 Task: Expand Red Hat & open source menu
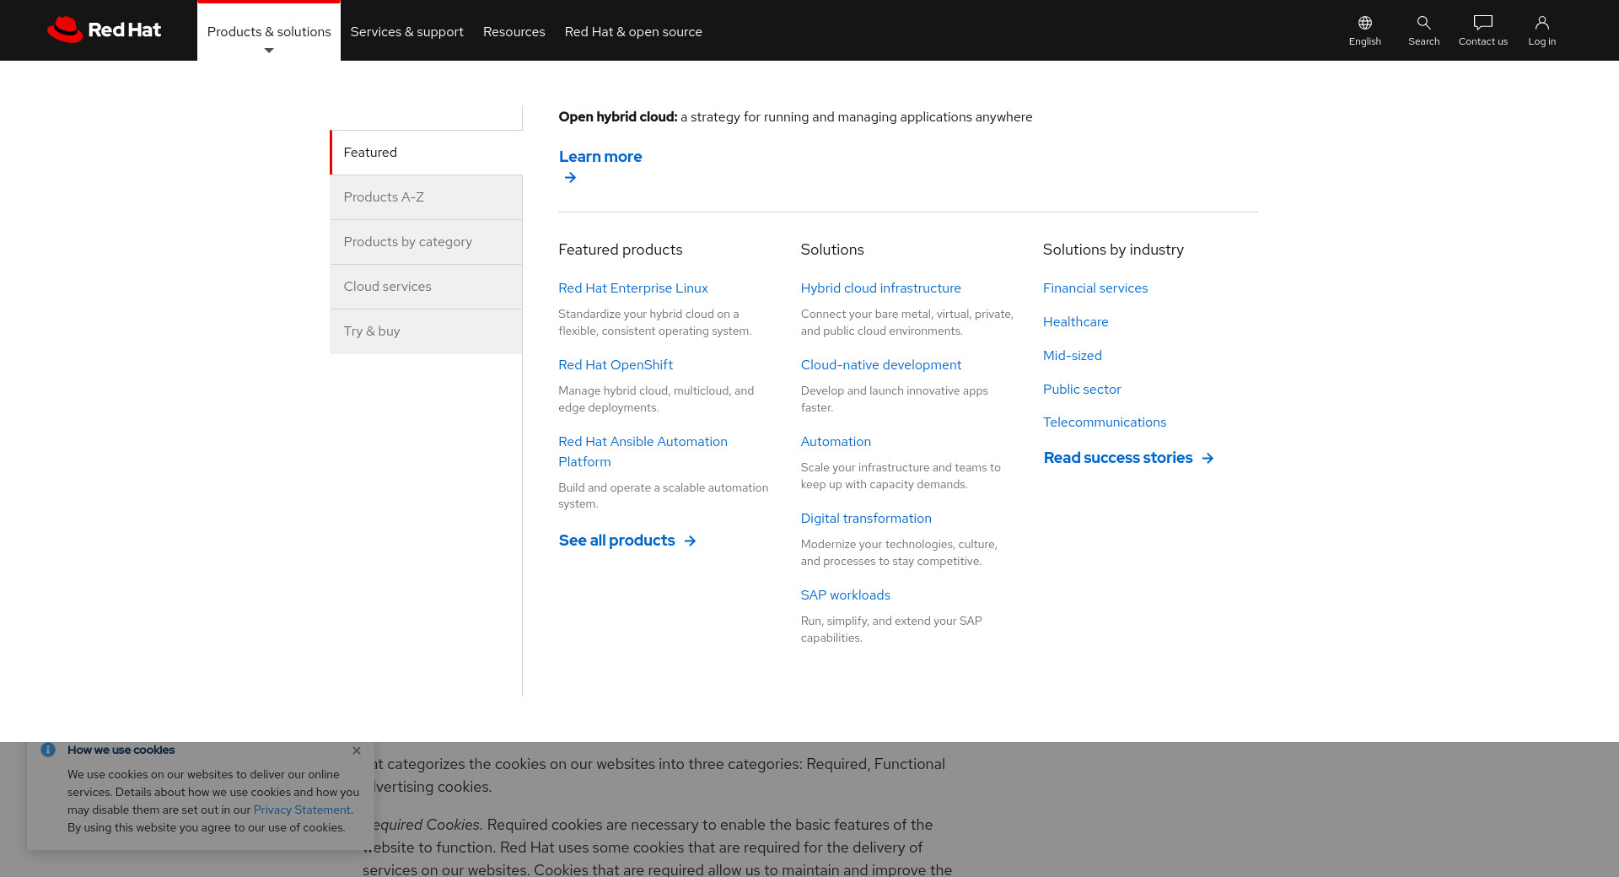[x=632, y=32]
